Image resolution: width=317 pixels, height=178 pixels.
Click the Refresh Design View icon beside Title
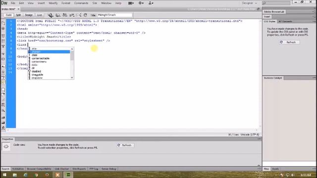(x=85, y=15)
